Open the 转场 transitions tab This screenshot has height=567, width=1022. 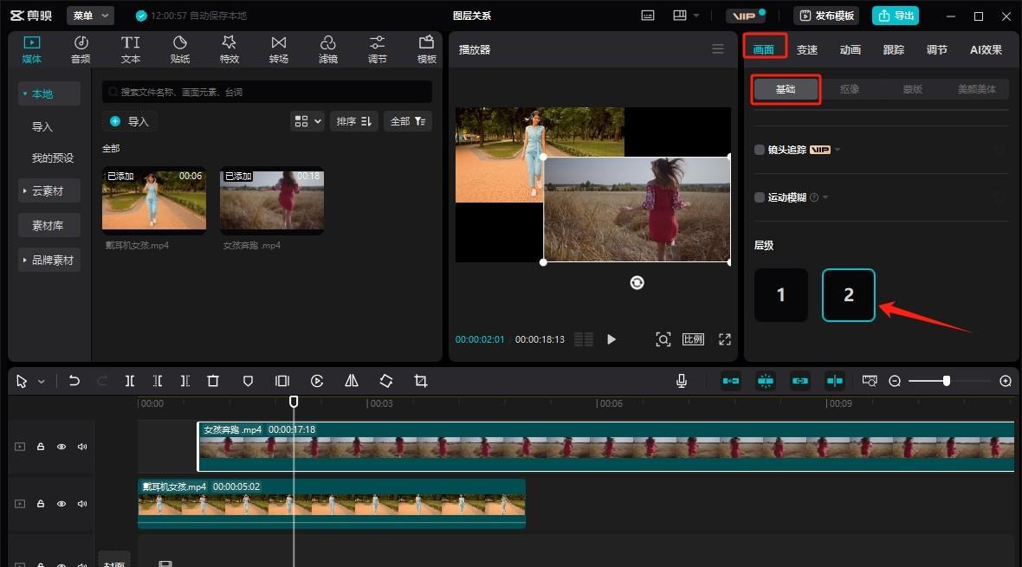pyautogui.click(x=278, y=49)
